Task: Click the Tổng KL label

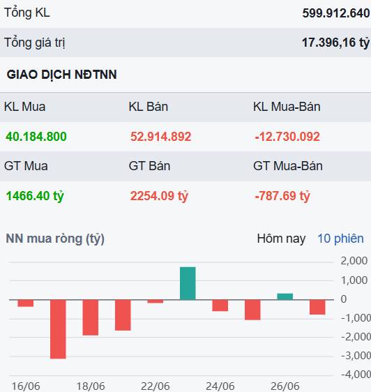Action: [x=27, y=13]
